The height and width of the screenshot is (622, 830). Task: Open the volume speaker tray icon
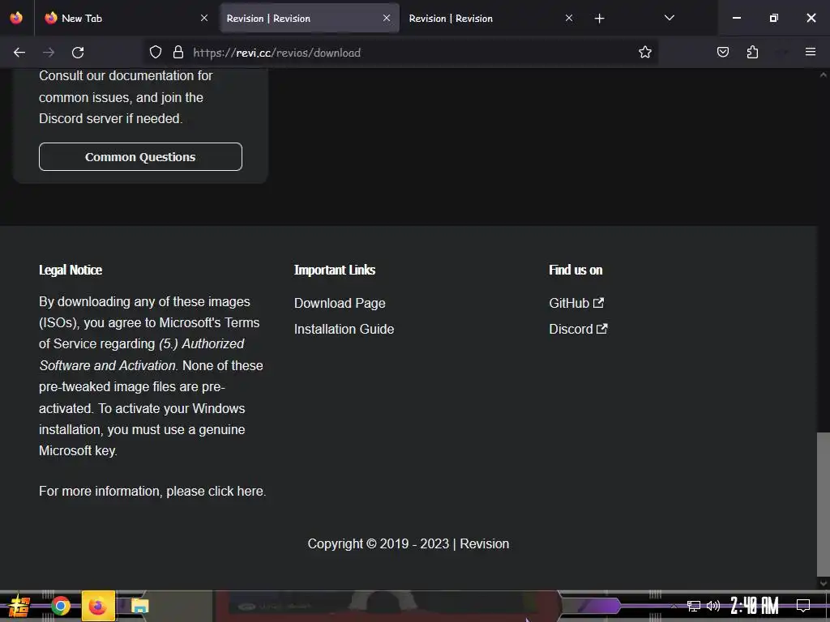pos(713,606)
